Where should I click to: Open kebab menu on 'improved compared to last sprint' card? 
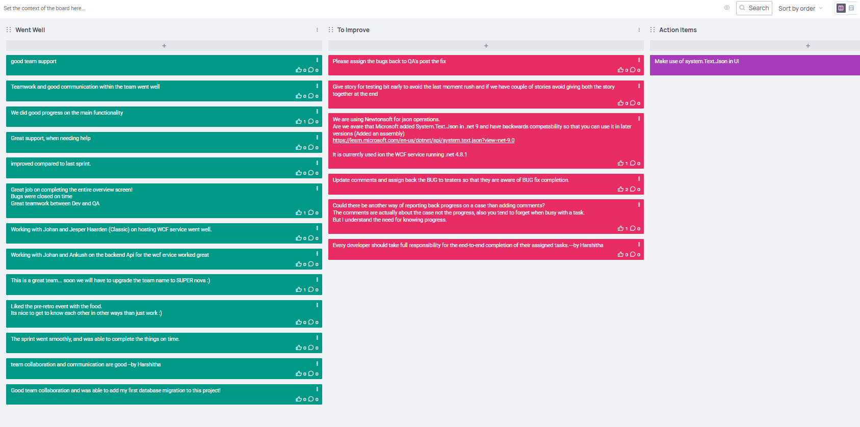tap(317, 163)
